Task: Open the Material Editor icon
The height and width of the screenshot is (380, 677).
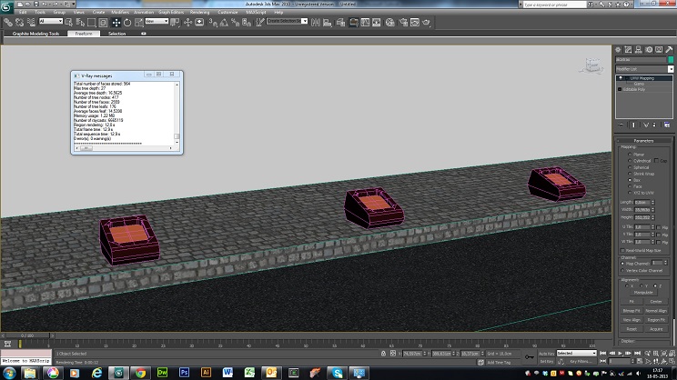Action: click(x=389, y=22)
